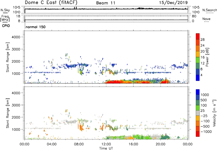Click the '12' power colorbar label
The image size is (217, 150).
tap(202, 63)
